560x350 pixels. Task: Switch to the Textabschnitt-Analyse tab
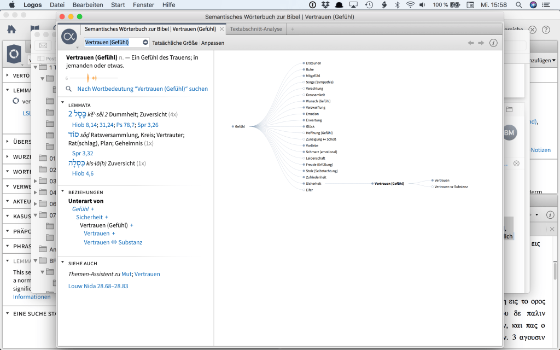click(256, 29)
